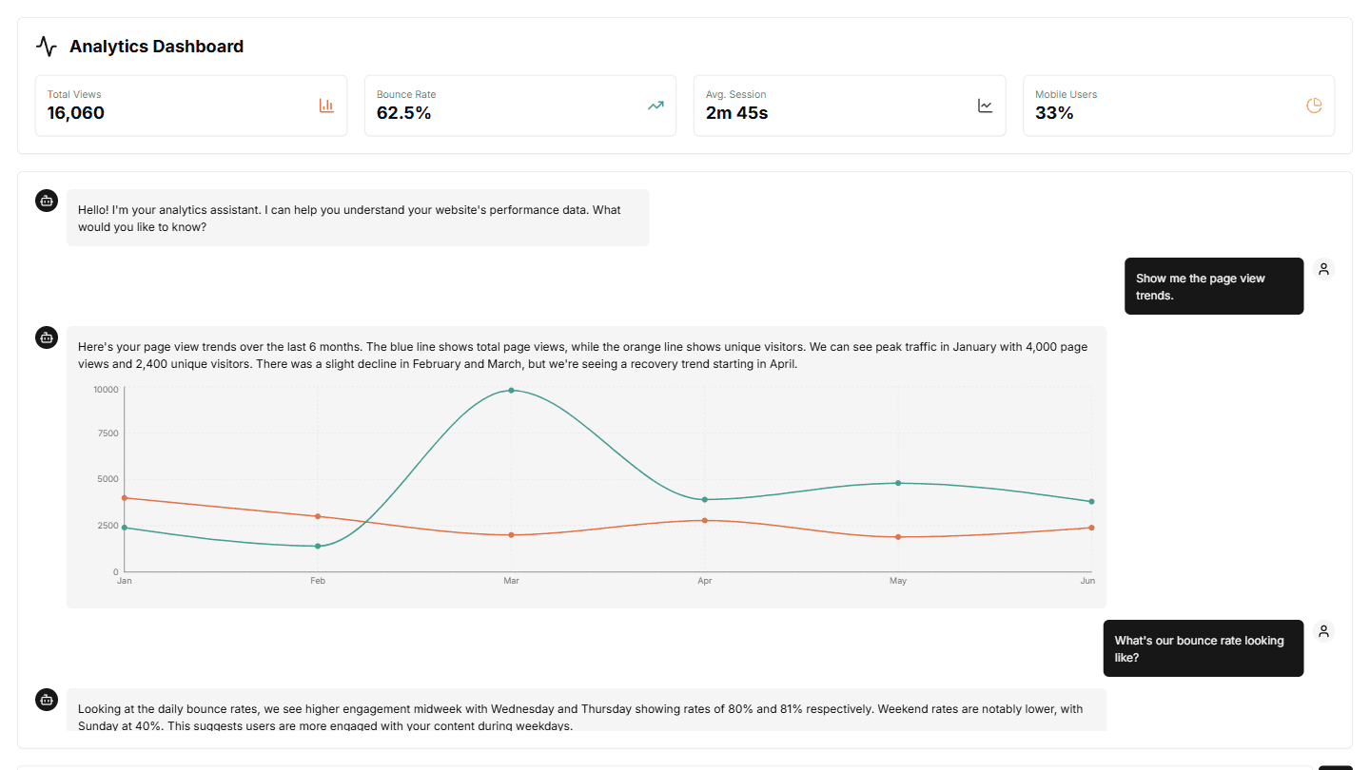This screenshot has width=1370, height=770.
Task: Click the bot avatar next to the bounce rate answer
Action: coord(46,699)
